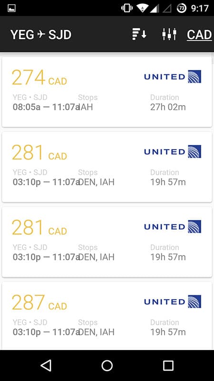Open the picture notification icon in status bar
214x381 pixels.
[x=11, y=9]
